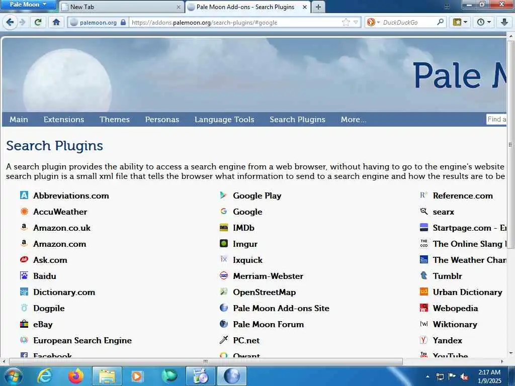Click the Ask.com red icon
Image resolution: width=515 pixels, height=386 pixels.
pos(24,259)
